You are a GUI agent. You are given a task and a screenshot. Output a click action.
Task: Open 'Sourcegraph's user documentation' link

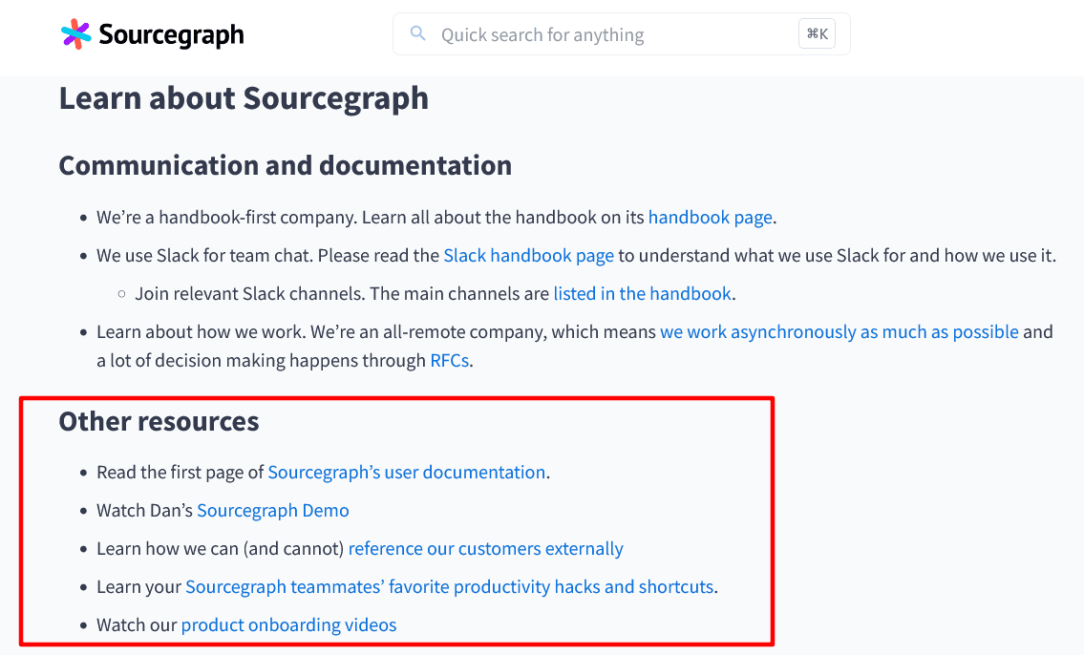pos(406,473)
